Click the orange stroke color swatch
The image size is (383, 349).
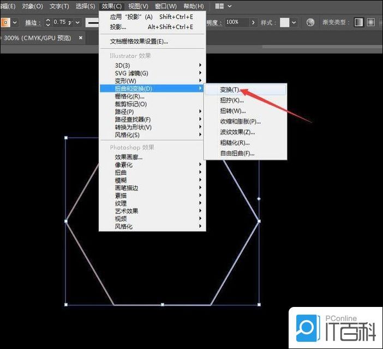pos(4,22)
